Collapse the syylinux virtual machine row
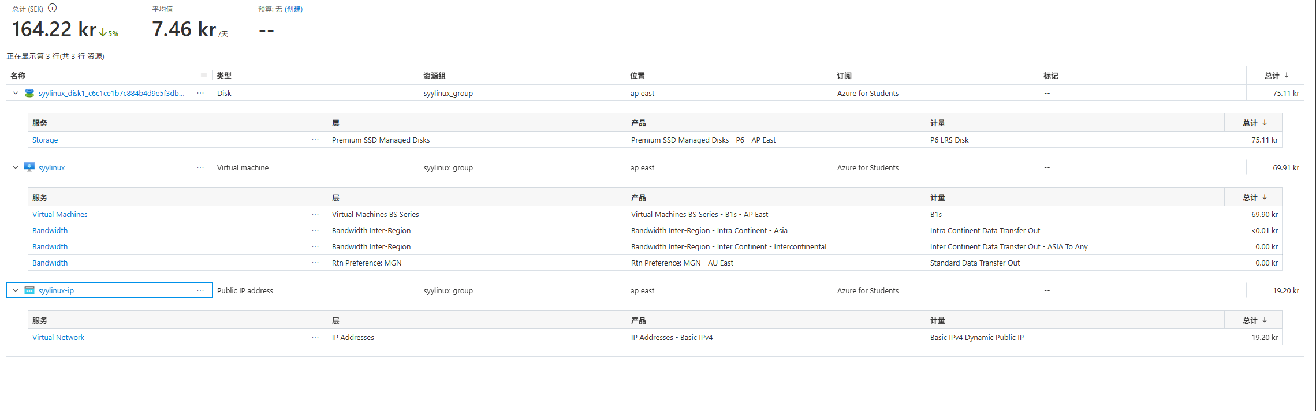 coord(16,167)
